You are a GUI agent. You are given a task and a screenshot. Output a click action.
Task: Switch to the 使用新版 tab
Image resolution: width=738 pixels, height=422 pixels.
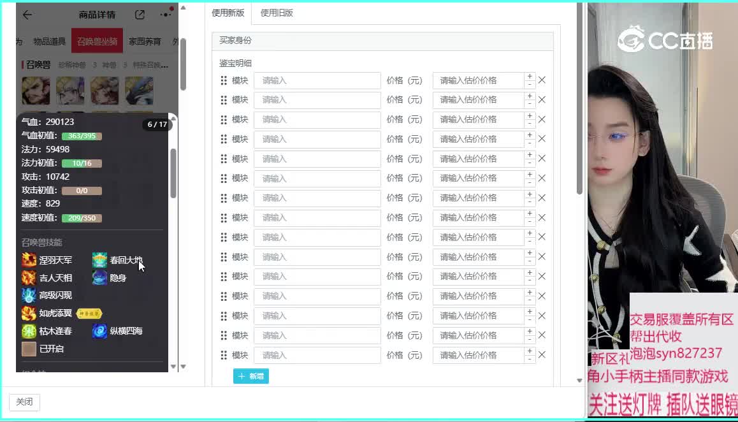tap(228, 13)
